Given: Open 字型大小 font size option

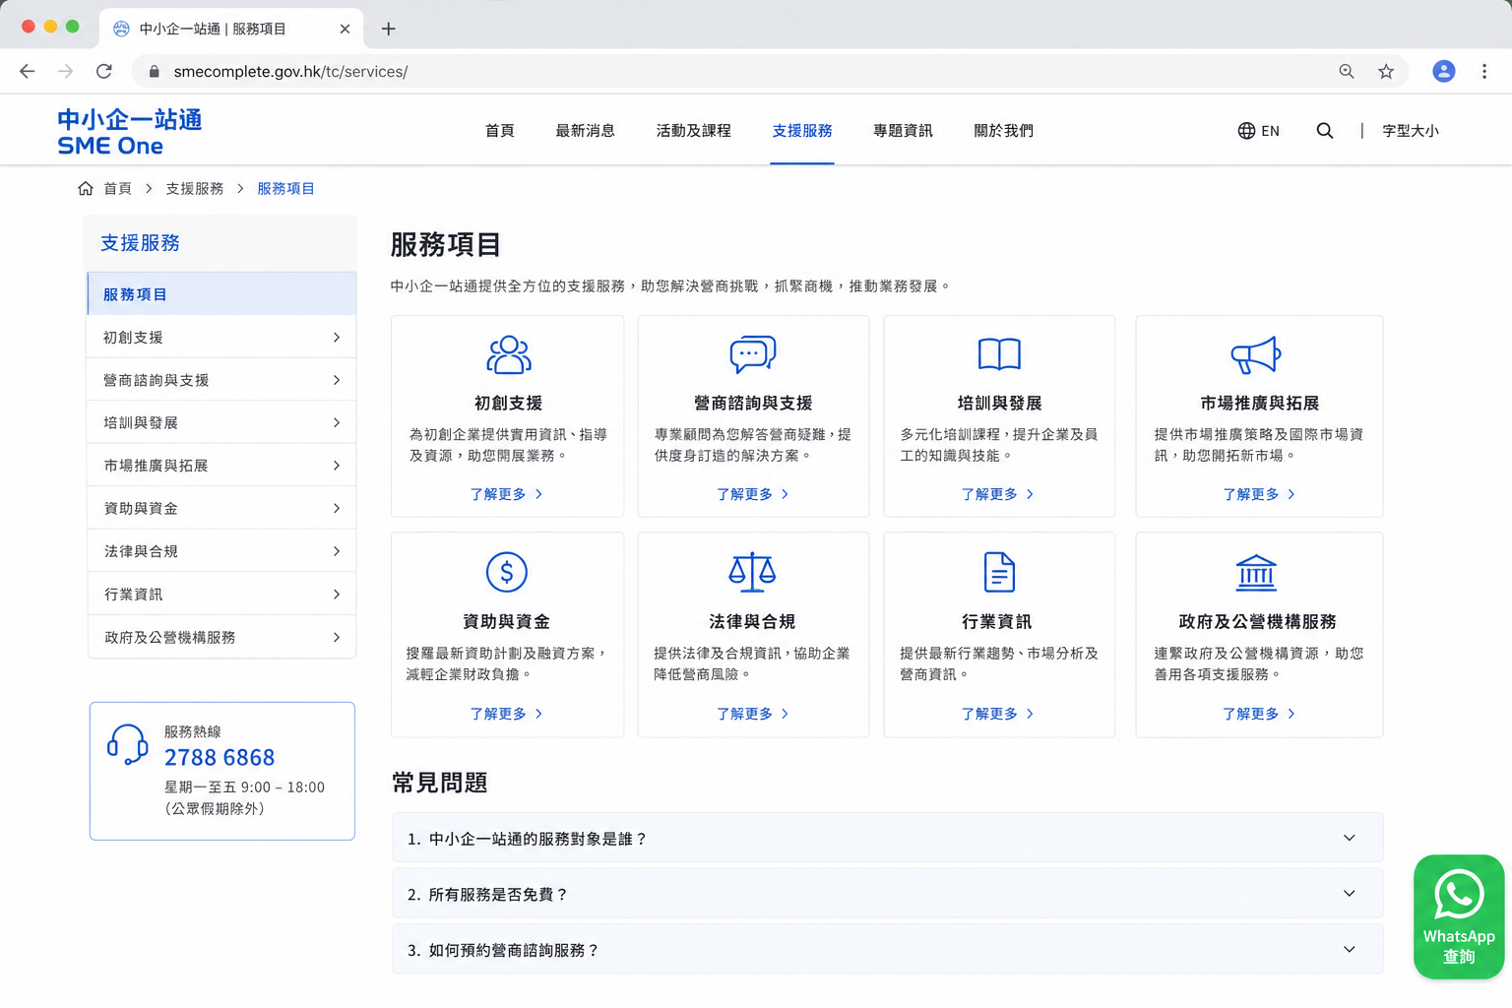Looking at the screenshot, I should coord(1411,131).
